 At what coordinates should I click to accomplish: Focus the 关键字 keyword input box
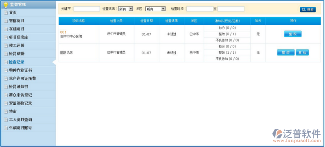tap(87, 9)
